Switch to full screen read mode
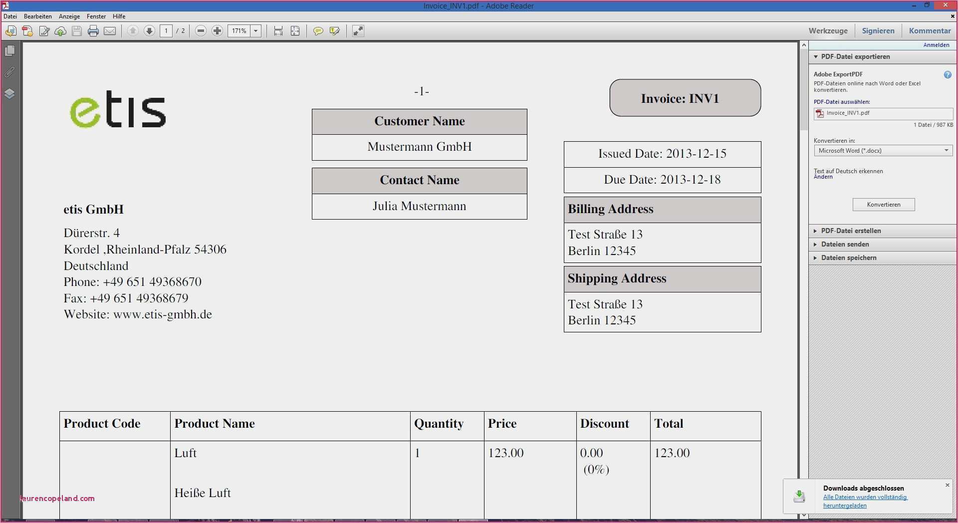958x523 pixels. coord(358,31)
